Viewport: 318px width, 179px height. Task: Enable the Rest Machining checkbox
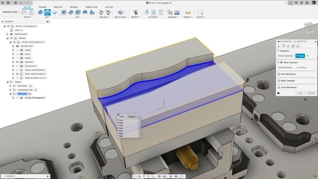(x=279, y=74)
